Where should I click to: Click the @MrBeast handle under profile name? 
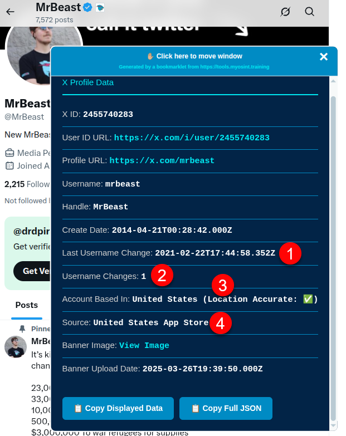(x=24, y=117)
